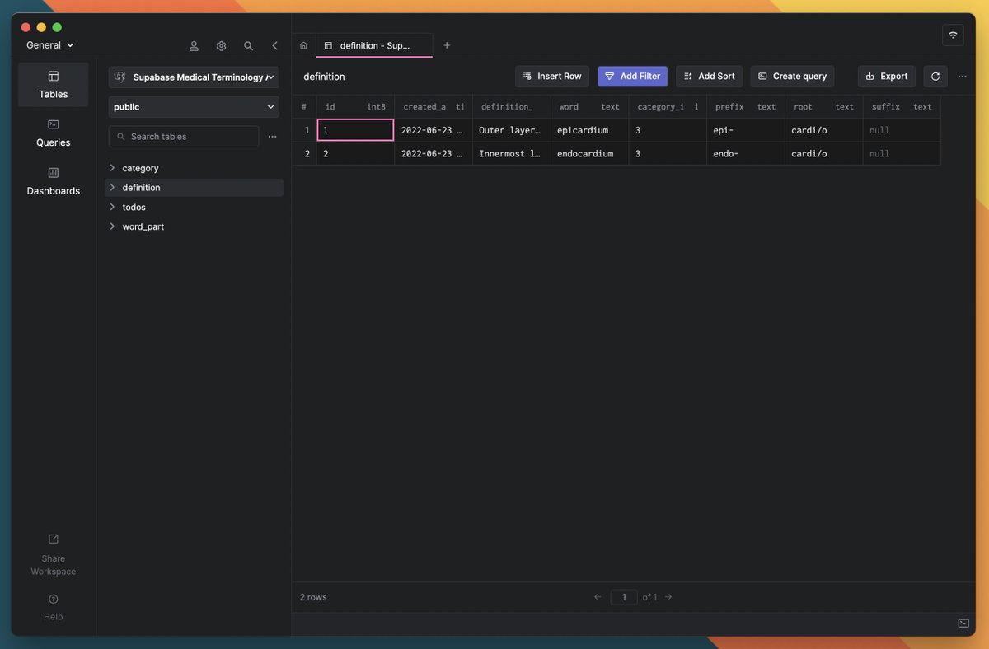Select the 'Innermost l' definition cell
Viewport: 989px width, 649px height.
click(x=512, y=153)
